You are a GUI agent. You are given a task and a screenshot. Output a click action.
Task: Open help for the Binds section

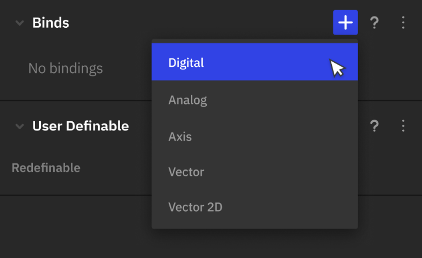click(374, 23)
